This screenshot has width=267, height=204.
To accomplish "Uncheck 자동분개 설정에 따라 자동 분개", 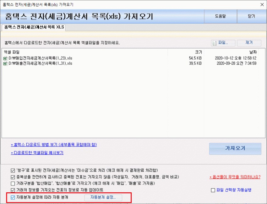I will (x=13, y=197).
